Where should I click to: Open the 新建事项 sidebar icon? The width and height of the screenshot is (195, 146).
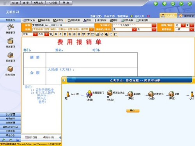point(11,27)
